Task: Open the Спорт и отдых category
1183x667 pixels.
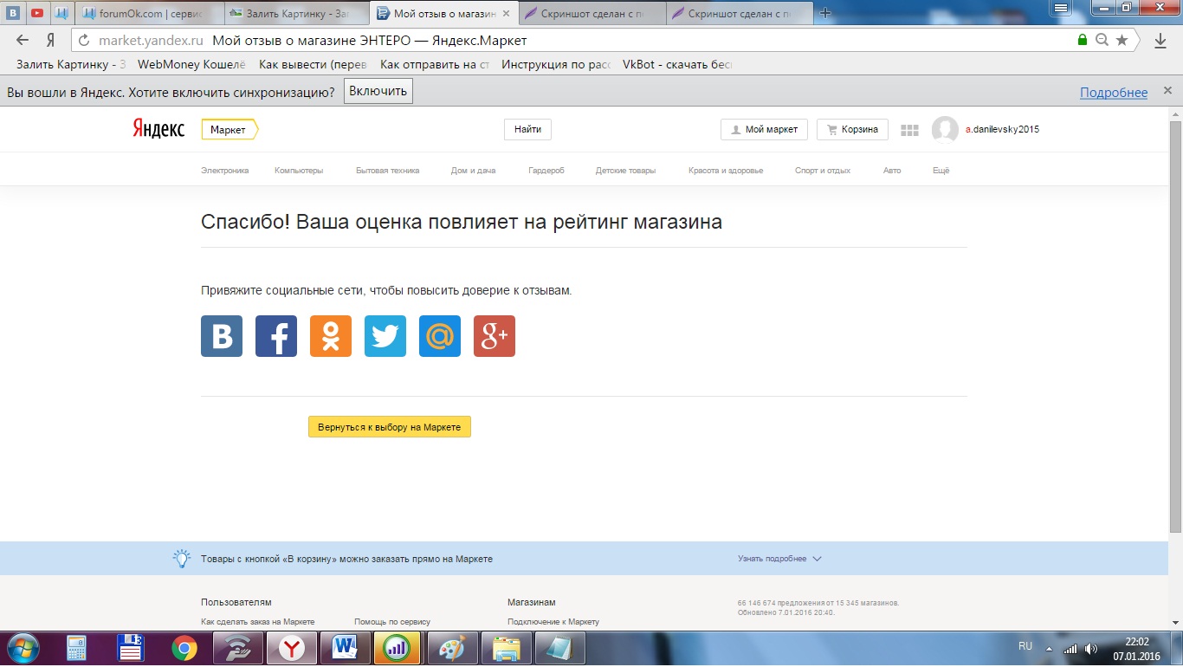Action: click(x=823, y=171)
